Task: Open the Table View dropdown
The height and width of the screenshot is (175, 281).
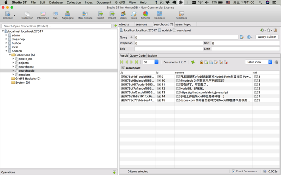Action: tap(259, 62)
